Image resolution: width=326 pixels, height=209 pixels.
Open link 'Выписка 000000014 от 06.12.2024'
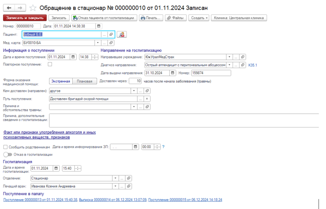[113, 200]
